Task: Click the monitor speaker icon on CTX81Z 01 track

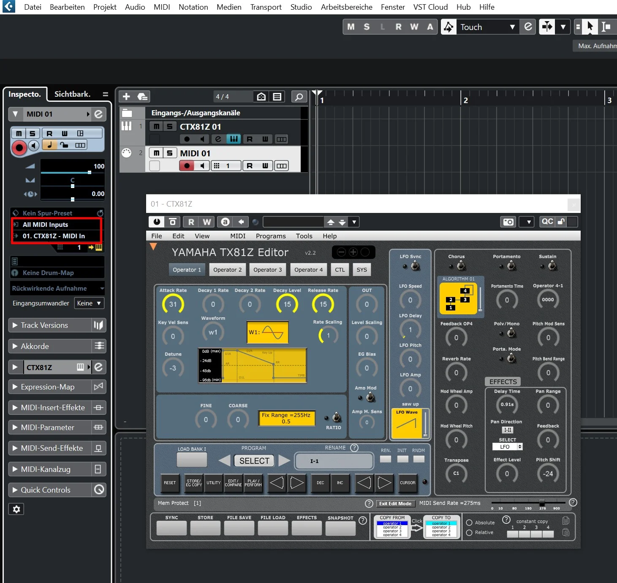Action: tap(203, 139)
